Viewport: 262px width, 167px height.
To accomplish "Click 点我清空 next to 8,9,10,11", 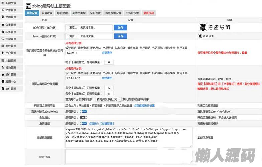I will (x=107, y=53).
